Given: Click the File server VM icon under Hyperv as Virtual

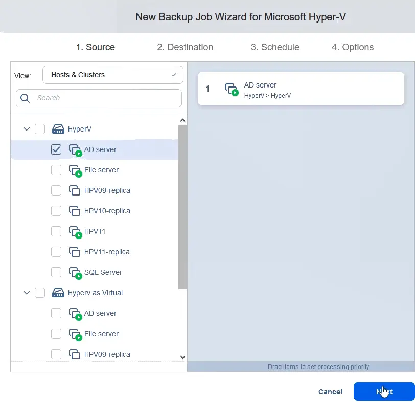Looking at the screenshot, I should point(75,334).
